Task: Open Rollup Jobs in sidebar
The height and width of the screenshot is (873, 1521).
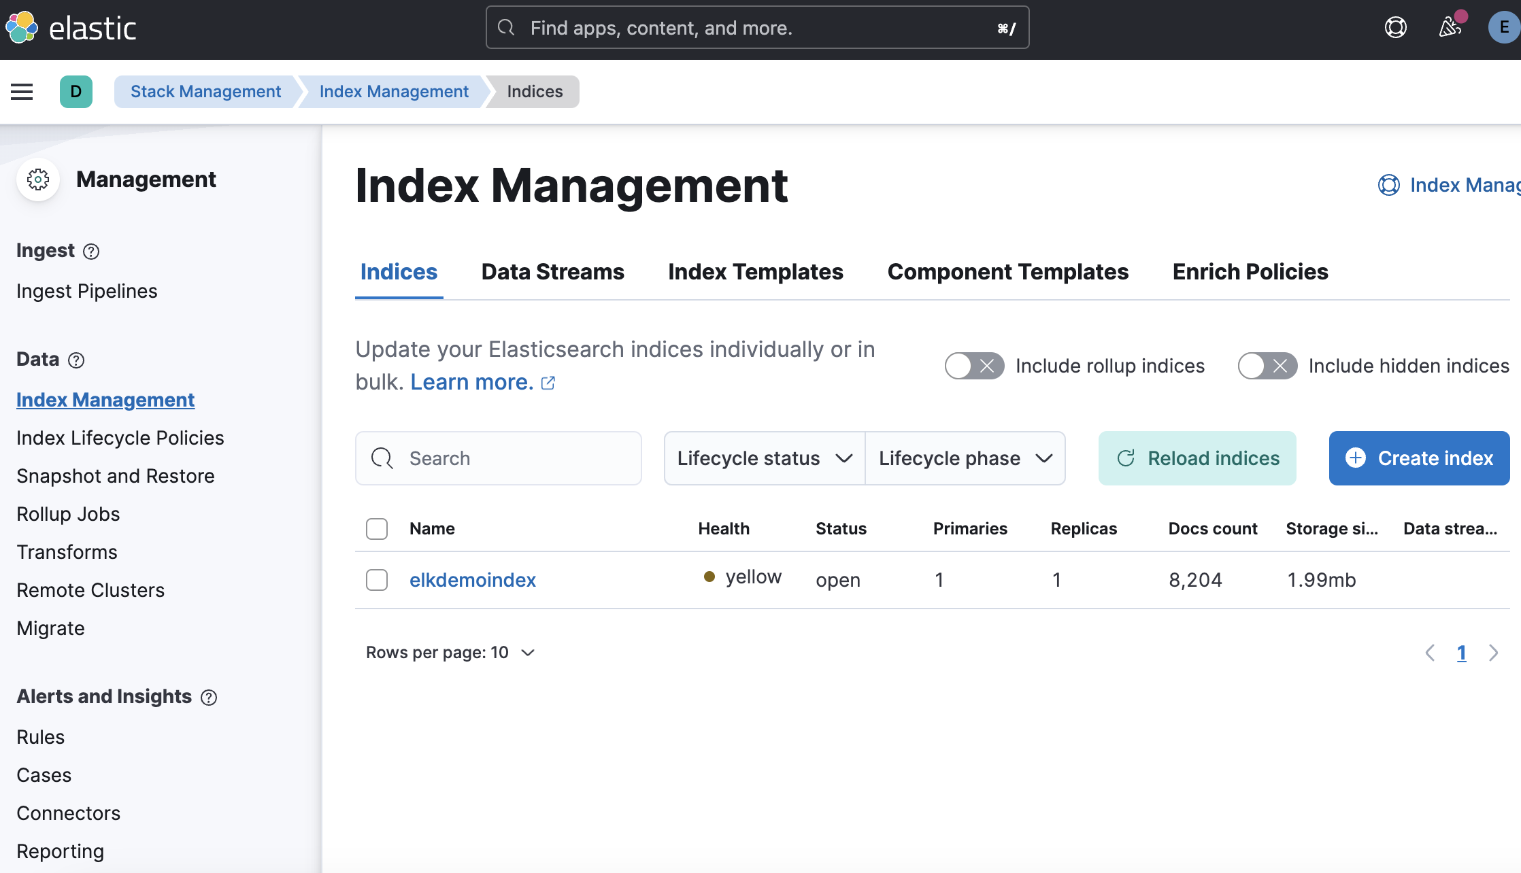Action: point(68,514)
